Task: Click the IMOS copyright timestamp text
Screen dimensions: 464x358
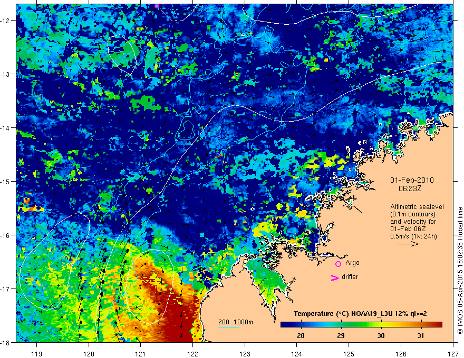Action: click(460, 271)
